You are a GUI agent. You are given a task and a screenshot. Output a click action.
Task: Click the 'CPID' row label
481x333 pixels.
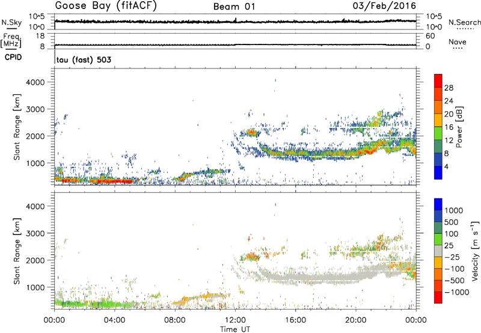pyautogui.click(x=13, y=57)
